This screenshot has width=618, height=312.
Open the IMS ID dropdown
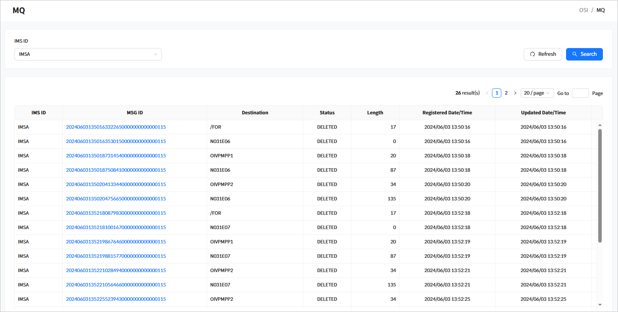click(88, 54)
